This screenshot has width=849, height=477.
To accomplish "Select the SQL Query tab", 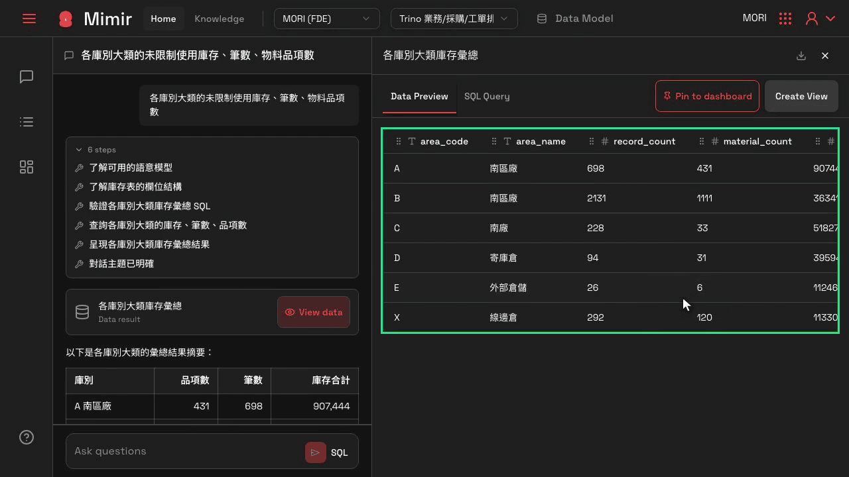I will [487, 96].
